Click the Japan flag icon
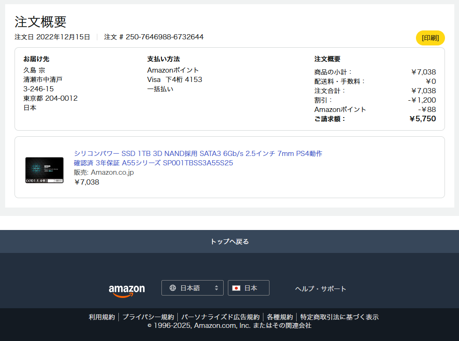This screenshot has height=341, width=459. point(236,288)
